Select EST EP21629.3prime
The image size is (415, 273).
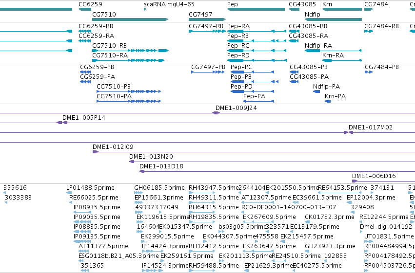(268, 266)
